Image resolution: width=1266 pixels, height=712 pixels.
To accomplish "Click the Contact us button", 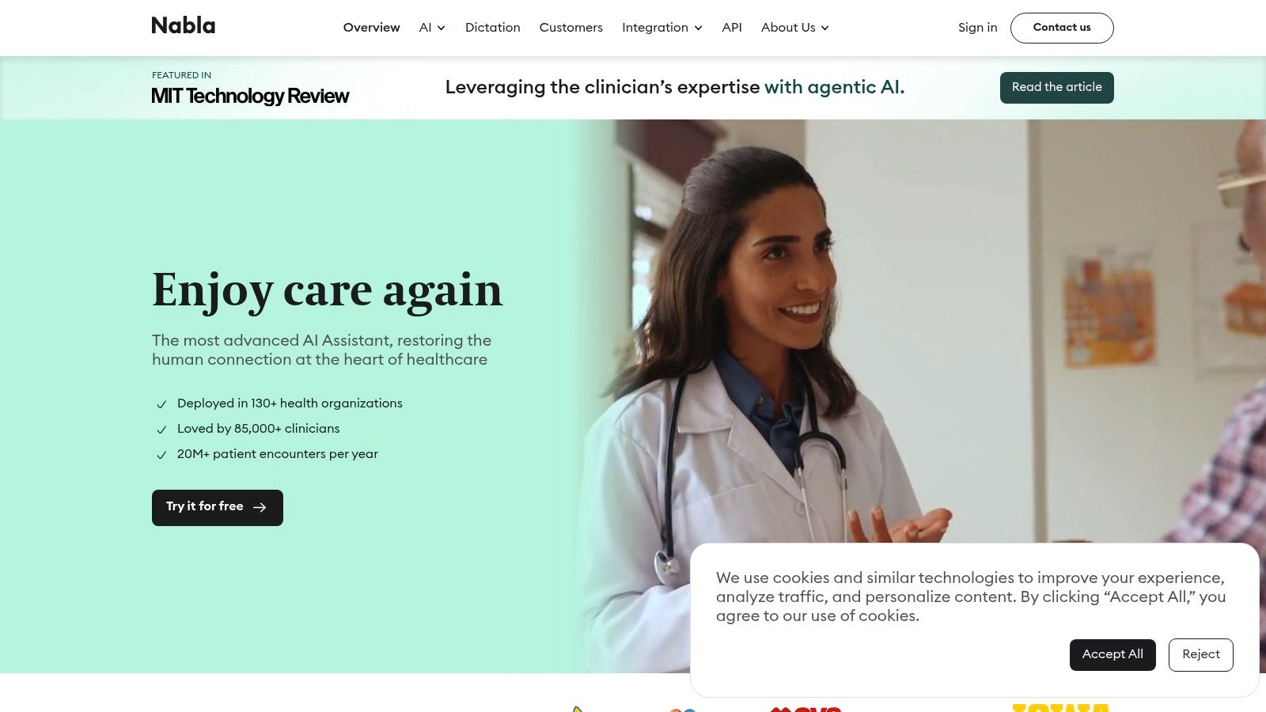I will point(1062,28).
